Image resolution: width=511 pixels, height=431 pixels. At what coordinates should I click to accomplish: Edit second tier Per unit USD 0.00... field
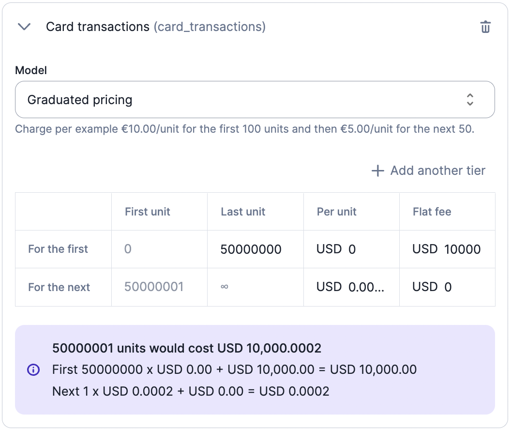366,287
